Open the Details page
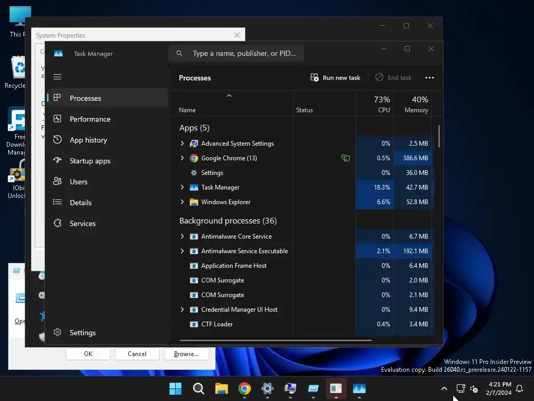The height and width of the screenshot is (401, 534). click(107, 203)
